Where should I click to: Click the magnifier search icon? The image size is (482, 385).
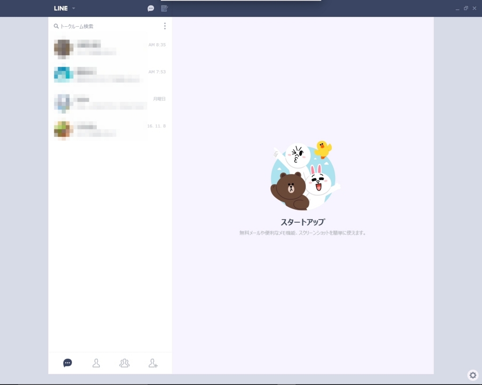coord(56,26)
